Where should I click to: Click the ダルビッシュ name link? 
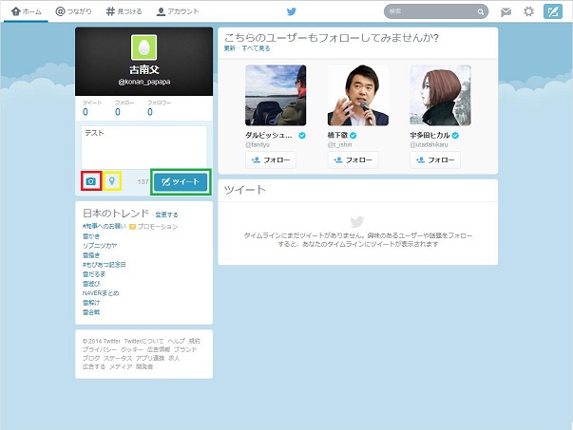(x=269, y=136)
